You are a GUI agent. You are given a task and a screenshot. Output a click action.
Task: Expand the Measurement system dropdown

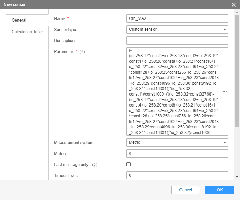click(x=177, y=142)
